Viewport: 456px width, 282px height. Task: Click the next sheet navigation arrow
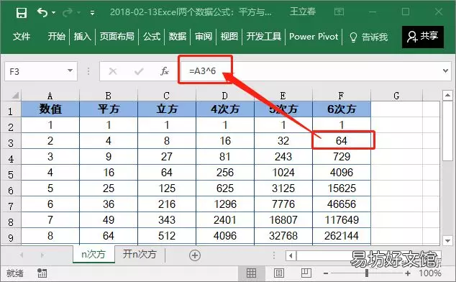[x=42, y=255]
